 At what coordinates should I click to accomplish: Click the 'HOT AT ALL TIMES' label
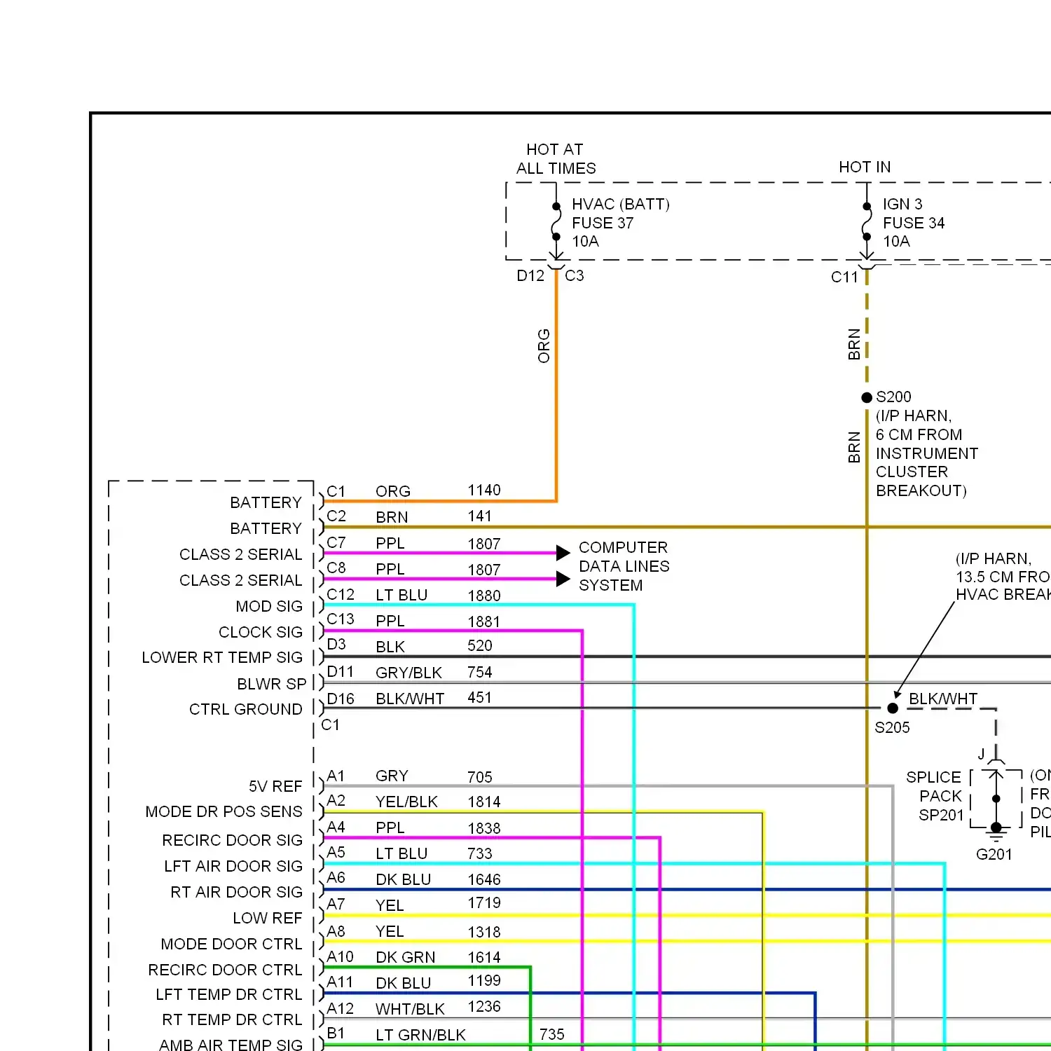pyautogui.click(x=556, y=159)
